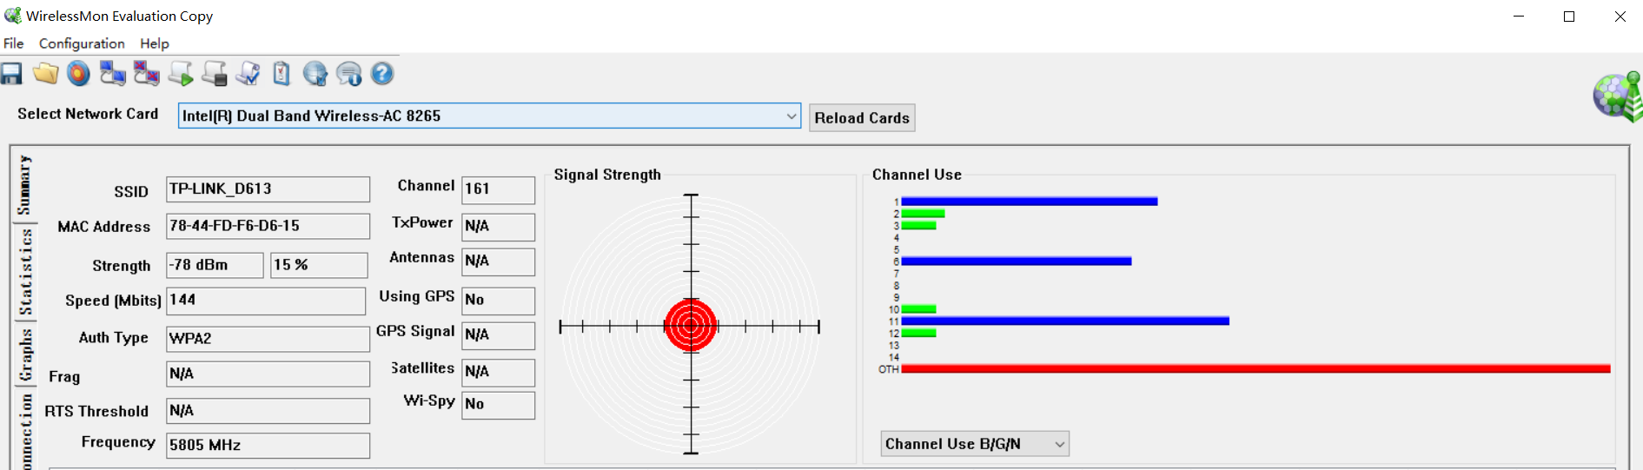Click the Satellites value field
This screenshot has width=1643, height=470.
[x=498, y=372]
